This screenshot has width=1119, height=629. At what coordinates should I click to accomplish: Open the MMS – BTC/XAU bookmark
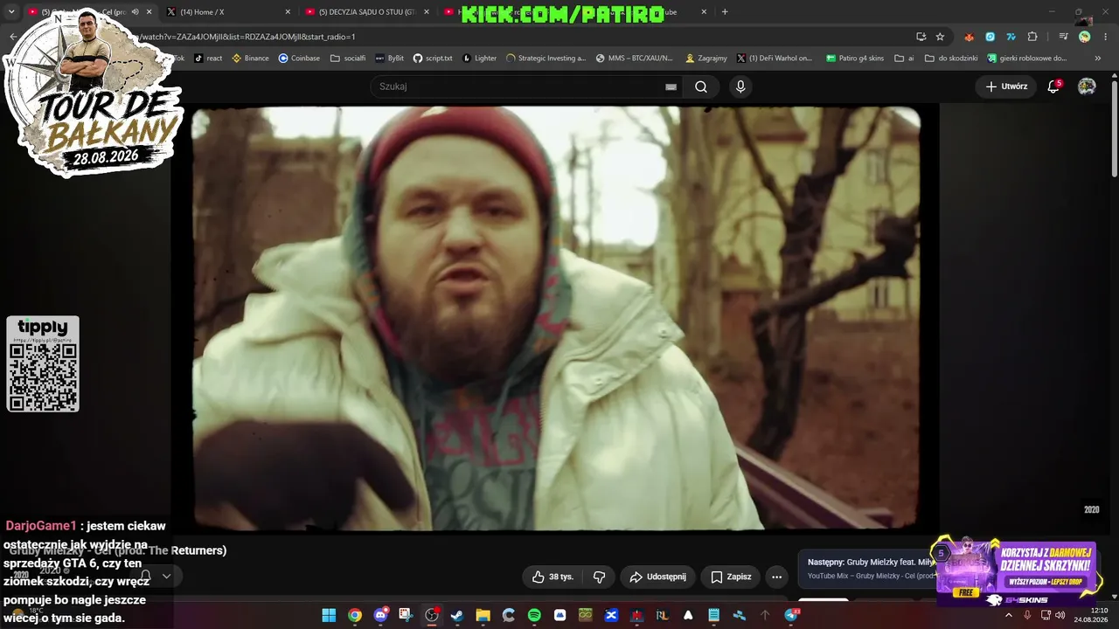tap(635, 59)
